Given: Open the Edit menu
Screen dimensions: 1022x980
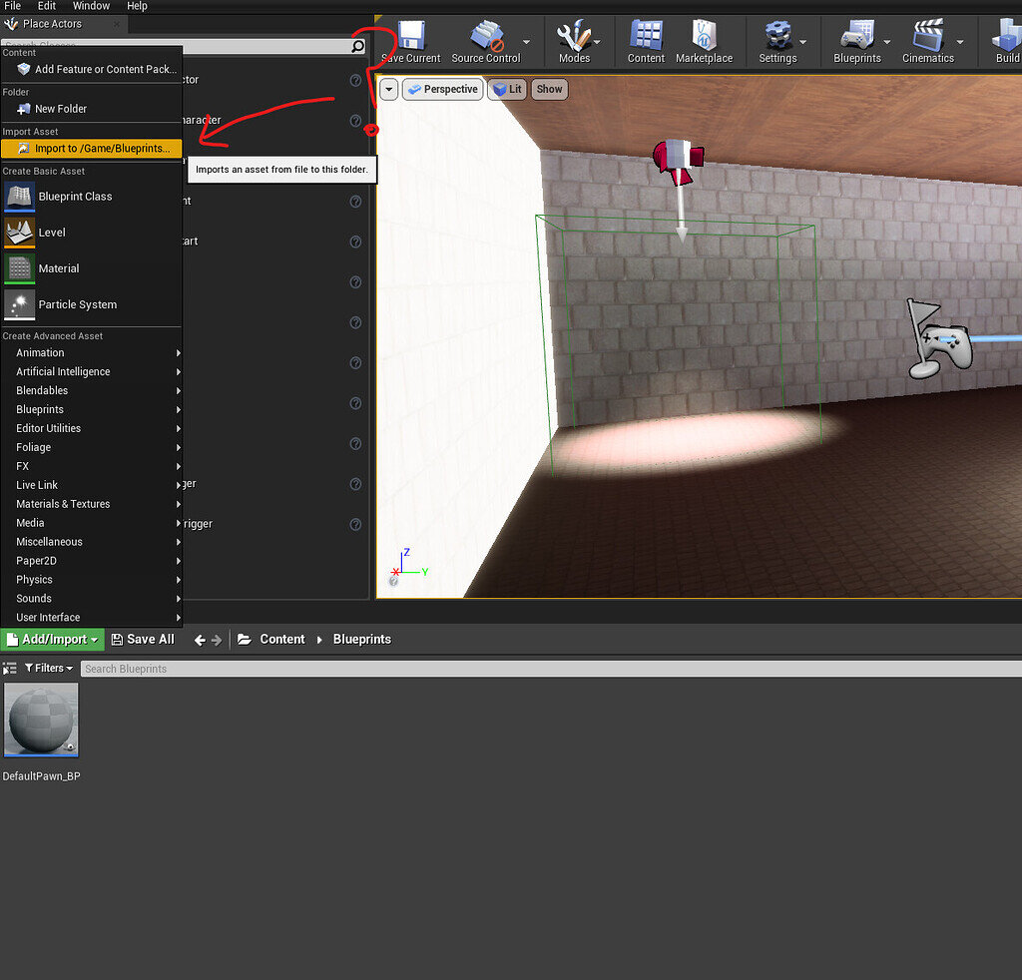Looking at the screenshot, I should (x=46, y=6).
